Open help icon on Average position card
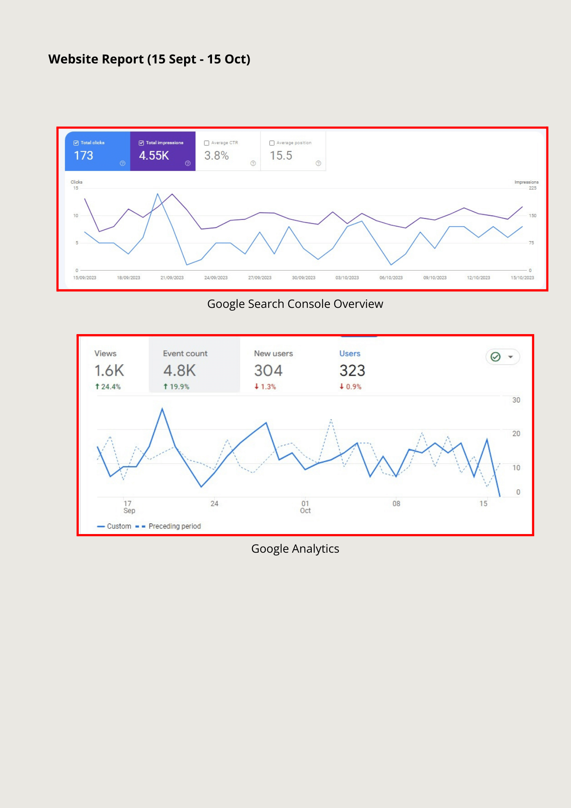The image size is (571, 808). pyautogui.click(x=318, y=163)
